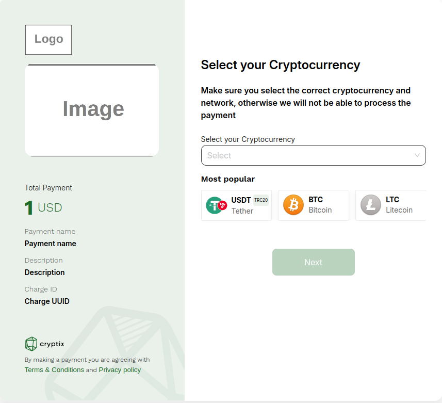Image resolution: width=442 pixels, height=403 pixels.
Task: Click the Logo placeholder box
Action: pyautogui.click(x=48, y=40)
